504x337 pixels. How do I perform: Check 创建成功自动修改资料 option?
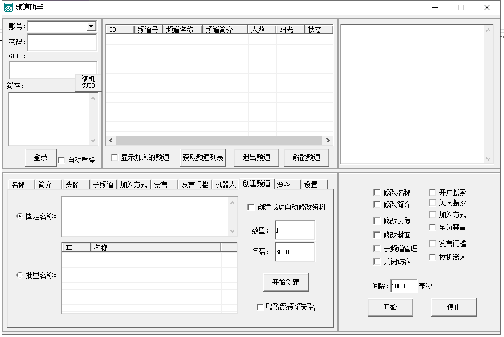point(251,208)
